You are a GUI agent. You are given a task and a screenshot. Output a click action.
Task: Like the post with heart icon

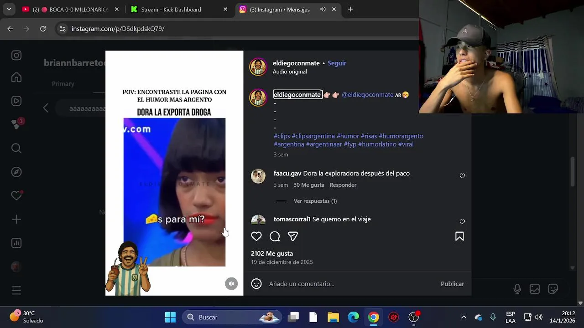pyautogui.click(x=256, y=236)
